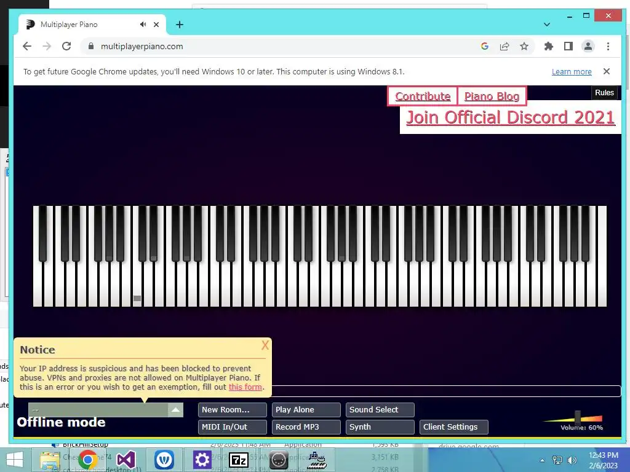Show hidden tray icons arrow
The width and height of the screenshot is (630, 472).
coord(542,460)
